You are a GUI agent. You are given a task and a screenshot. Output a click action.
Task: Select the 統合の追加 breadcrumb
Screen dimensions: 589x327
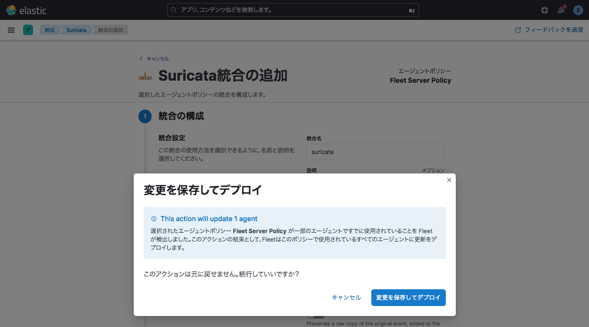point(111,30)
